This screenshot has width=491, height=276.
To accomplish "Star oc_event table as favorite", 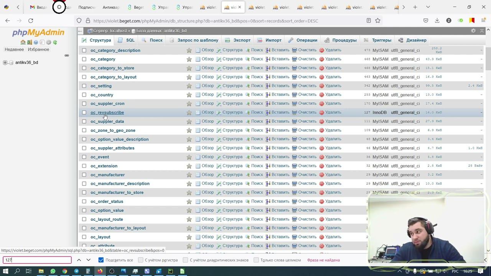I will point(189,157).
